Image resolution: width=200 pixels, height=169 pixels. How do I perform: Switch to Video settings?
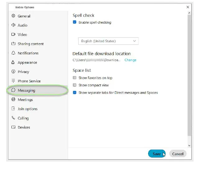click(x=22, y=34)
